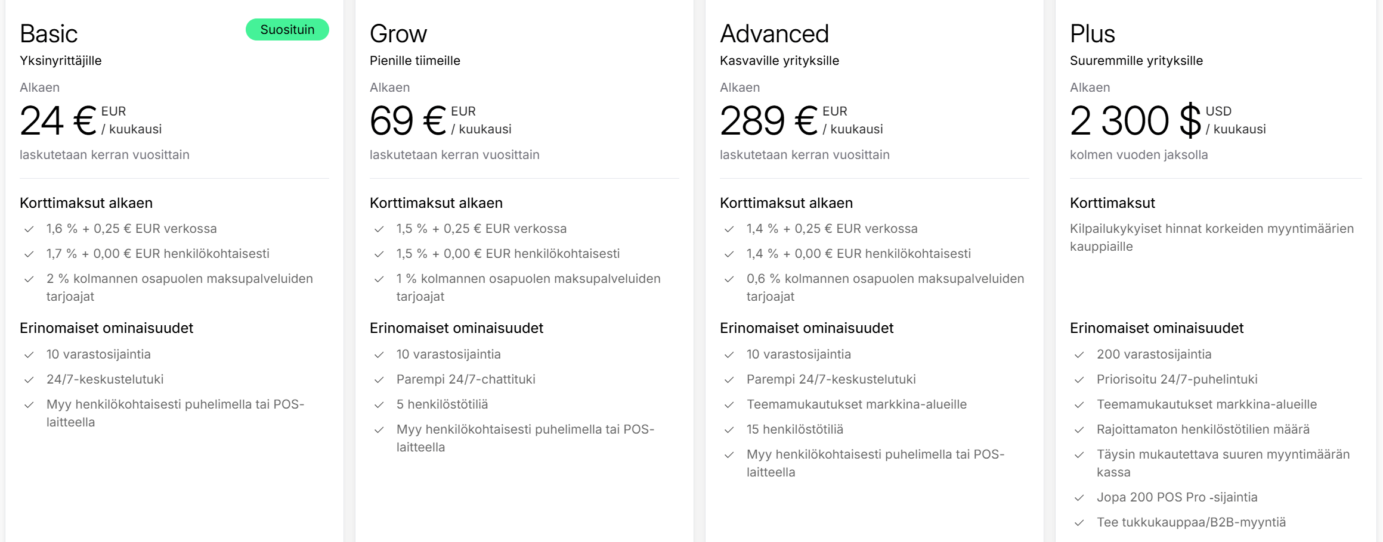Click Plus plan's Korttimaksut heading

tap(1112, 203)
